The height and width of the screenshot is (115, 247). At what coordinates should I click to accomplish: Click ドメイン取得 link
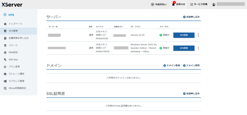(173, 65)
